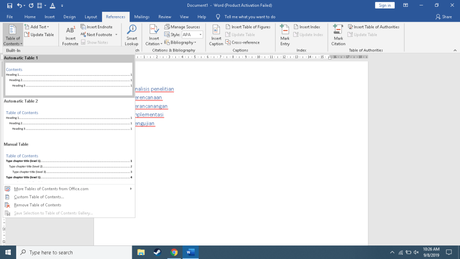Switch to the Mailings tab
This screenshot has width=460, height=259.
(142, 17)
